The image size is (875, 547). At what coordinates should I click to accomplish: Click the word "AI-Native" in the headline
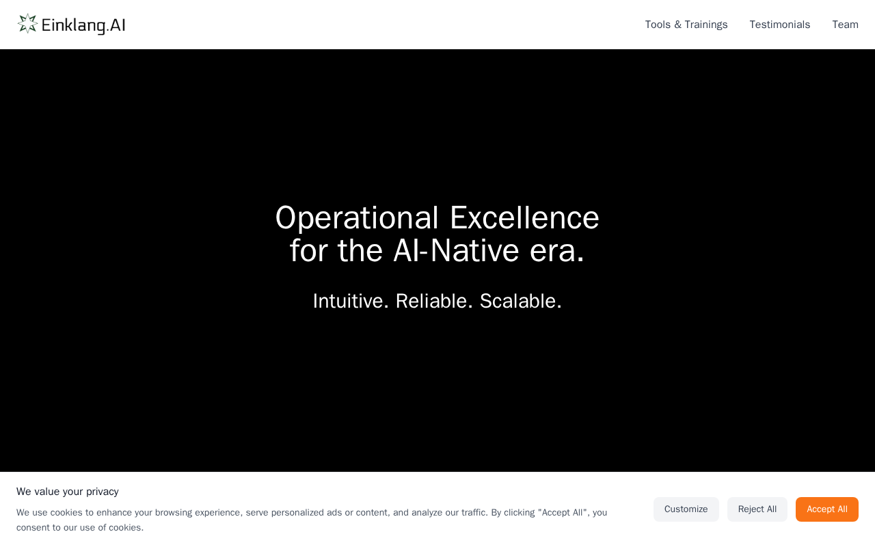[456, 250]
